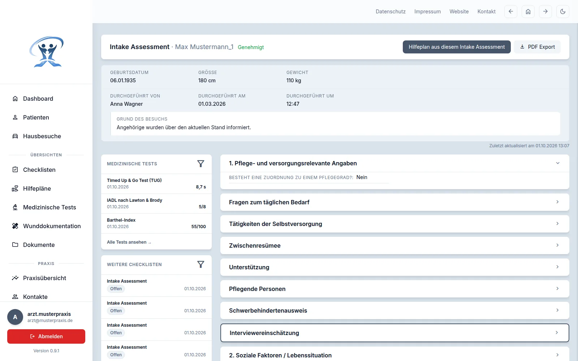This screenshot has width=578, height=361.
Task: Click the Dashboard home icon in sidebar
Action: (x=15, y=99)
